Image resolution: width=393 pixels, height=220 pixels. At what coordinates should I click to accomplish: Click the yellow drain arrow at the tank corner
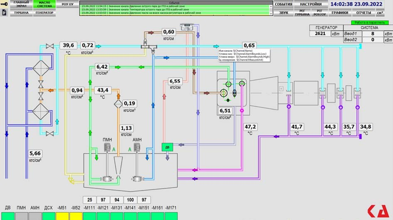(x=72, y=180)
